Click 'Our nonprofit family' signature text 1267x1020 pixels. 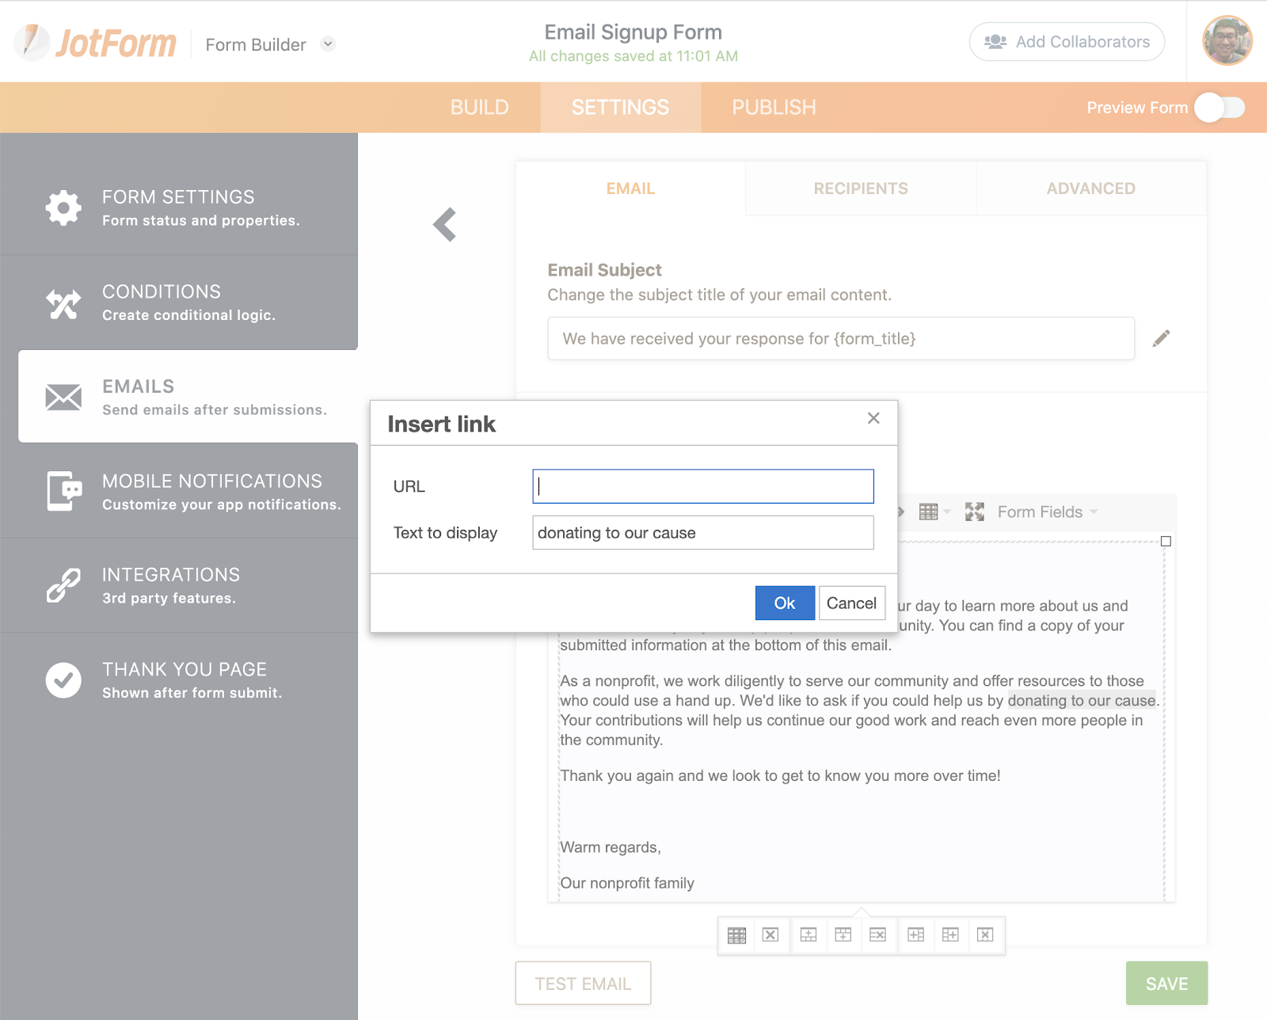(627, 883)
